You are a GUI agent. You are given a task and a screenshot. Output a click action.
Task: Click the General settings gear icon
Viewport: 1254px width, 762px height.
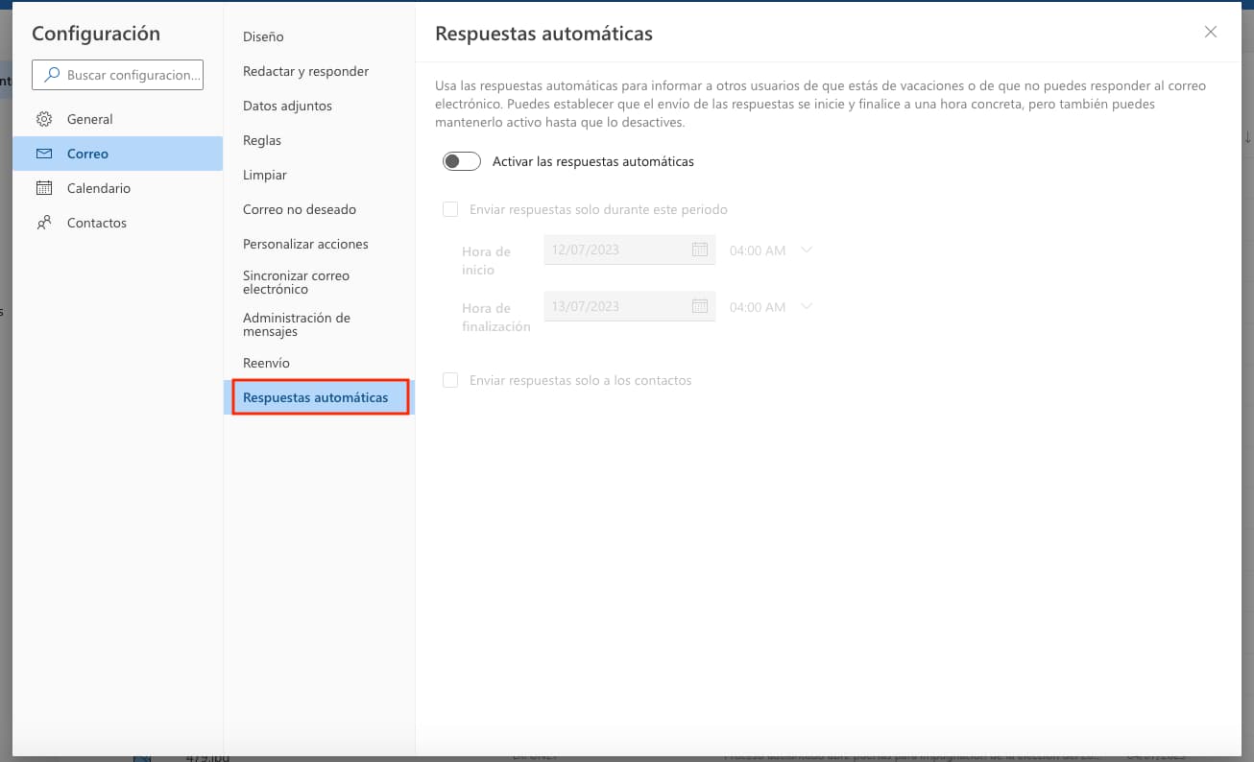(x=43, y=119)
